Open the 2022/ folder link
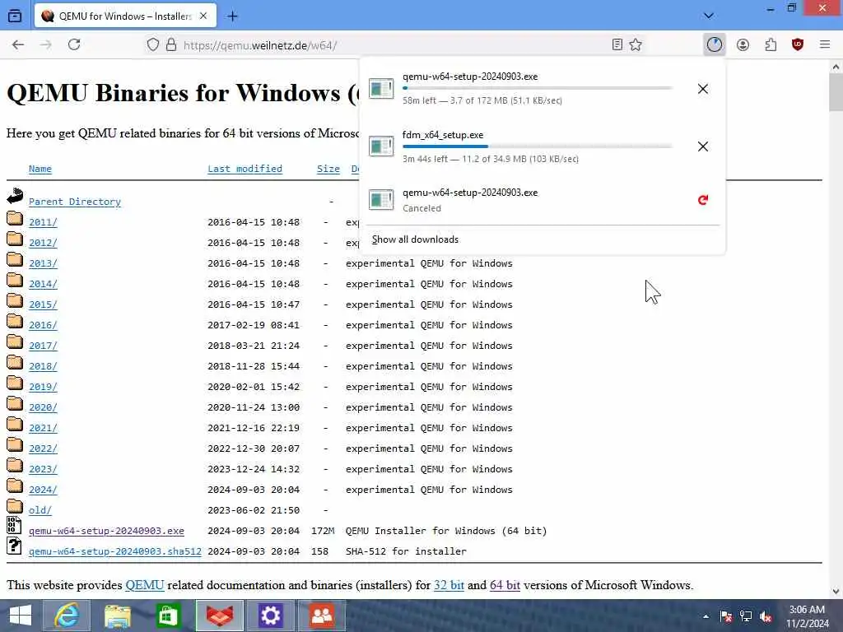The height and width of the screenshot is (632, 843). click(43, 448)
